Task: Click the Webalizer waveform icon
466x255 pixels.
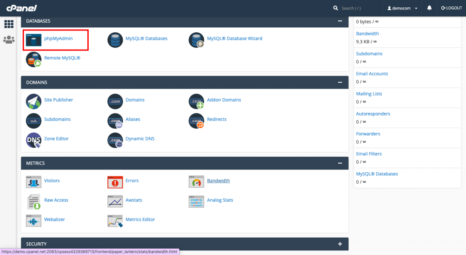Action: (34, 221)
